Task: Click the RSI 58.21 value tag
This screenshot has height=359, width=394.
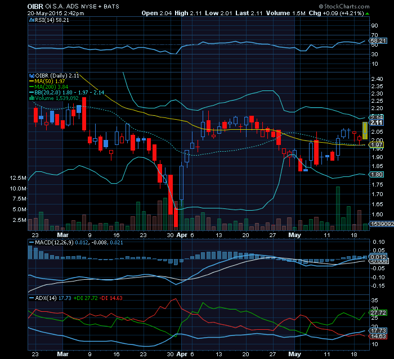Action: click(x=379, y=40)
